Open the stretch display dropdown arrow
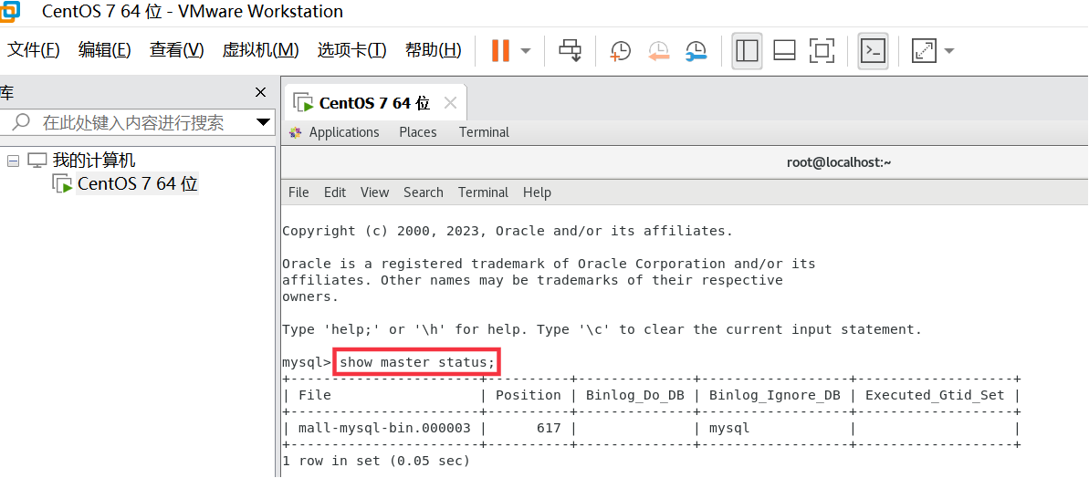Image resolution: width=1089 pixels, height=478 pixels. tap(948, 51)
